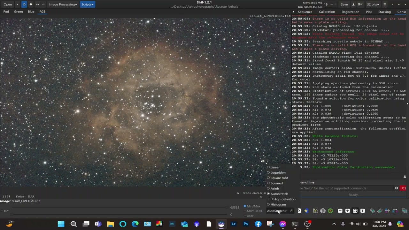The width and height of the screenshot is (409, 230).
Task: Switch to the Blue channel tab
Action: pyautogui.click(x=31, y=11)
